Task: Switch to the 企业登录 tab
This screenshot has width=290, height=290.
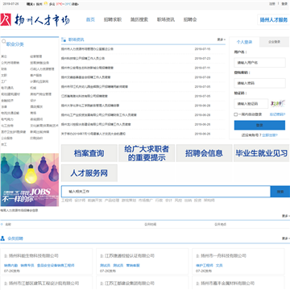Action: point(274,42)
